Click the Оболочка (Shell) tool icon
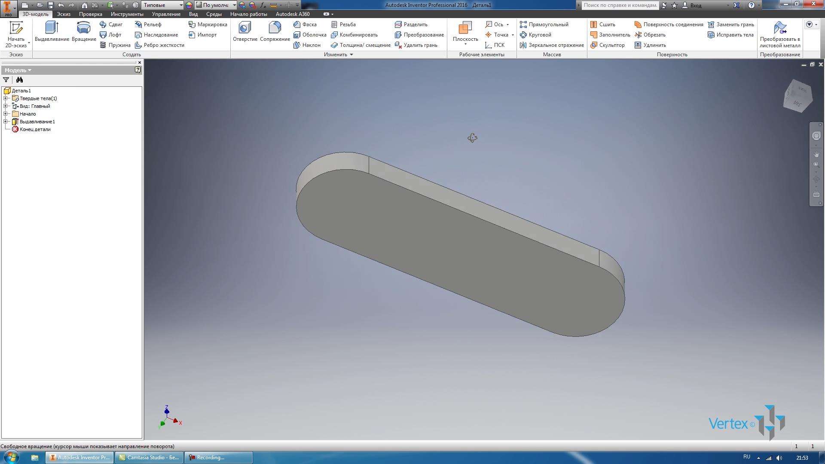The height and width of the screenshot is (464, 825). click(x=296, y=34)
